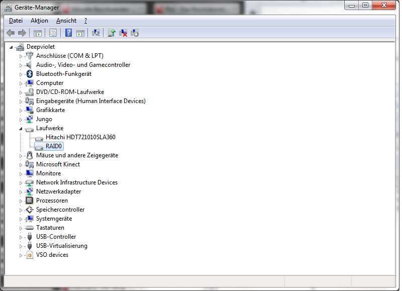Click the speaker icon for Audio-, Video- und Gamecontroller
The image size is (402, 291).
tap(29, 65)
